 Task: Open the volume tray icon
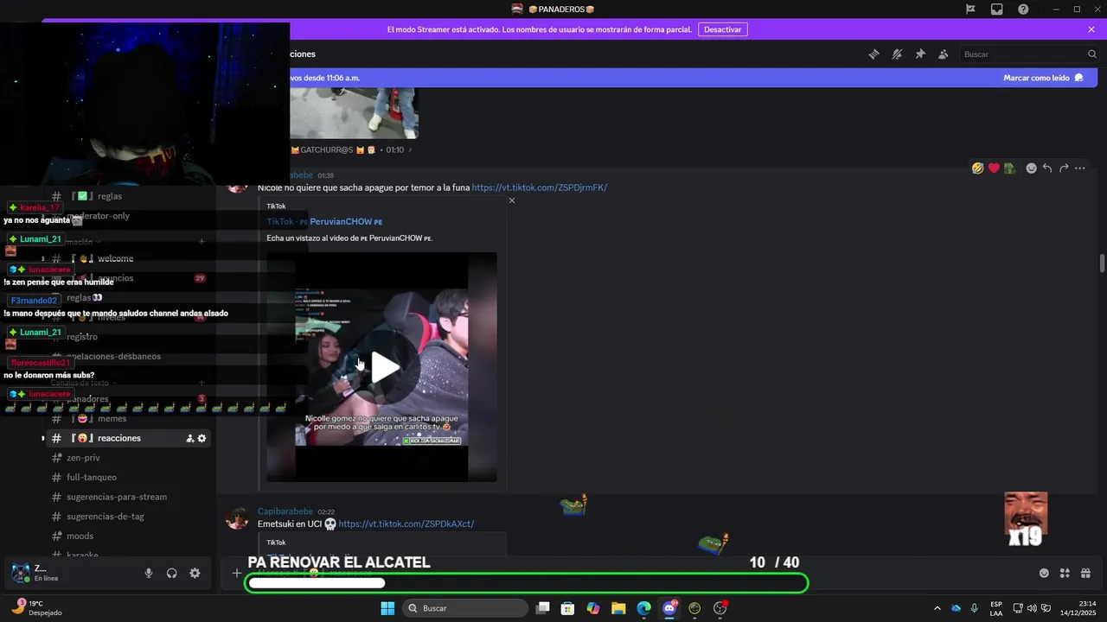1032,608
